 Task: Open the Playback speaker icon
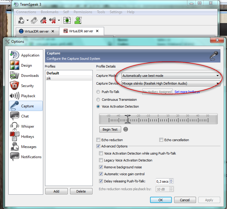pyautogui.click(x=15, y=96)
